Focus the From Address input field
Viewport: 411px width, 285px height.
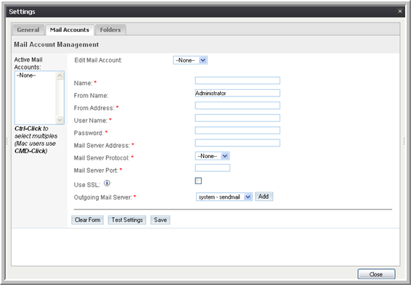tap(237, 105)
